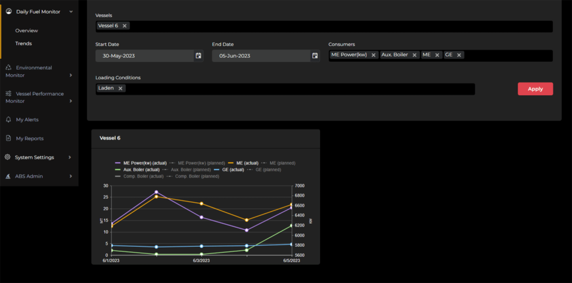This screenshot has width=572, height=283.
Task: Click inside the Vessels selection field
Action: [324, 27]
